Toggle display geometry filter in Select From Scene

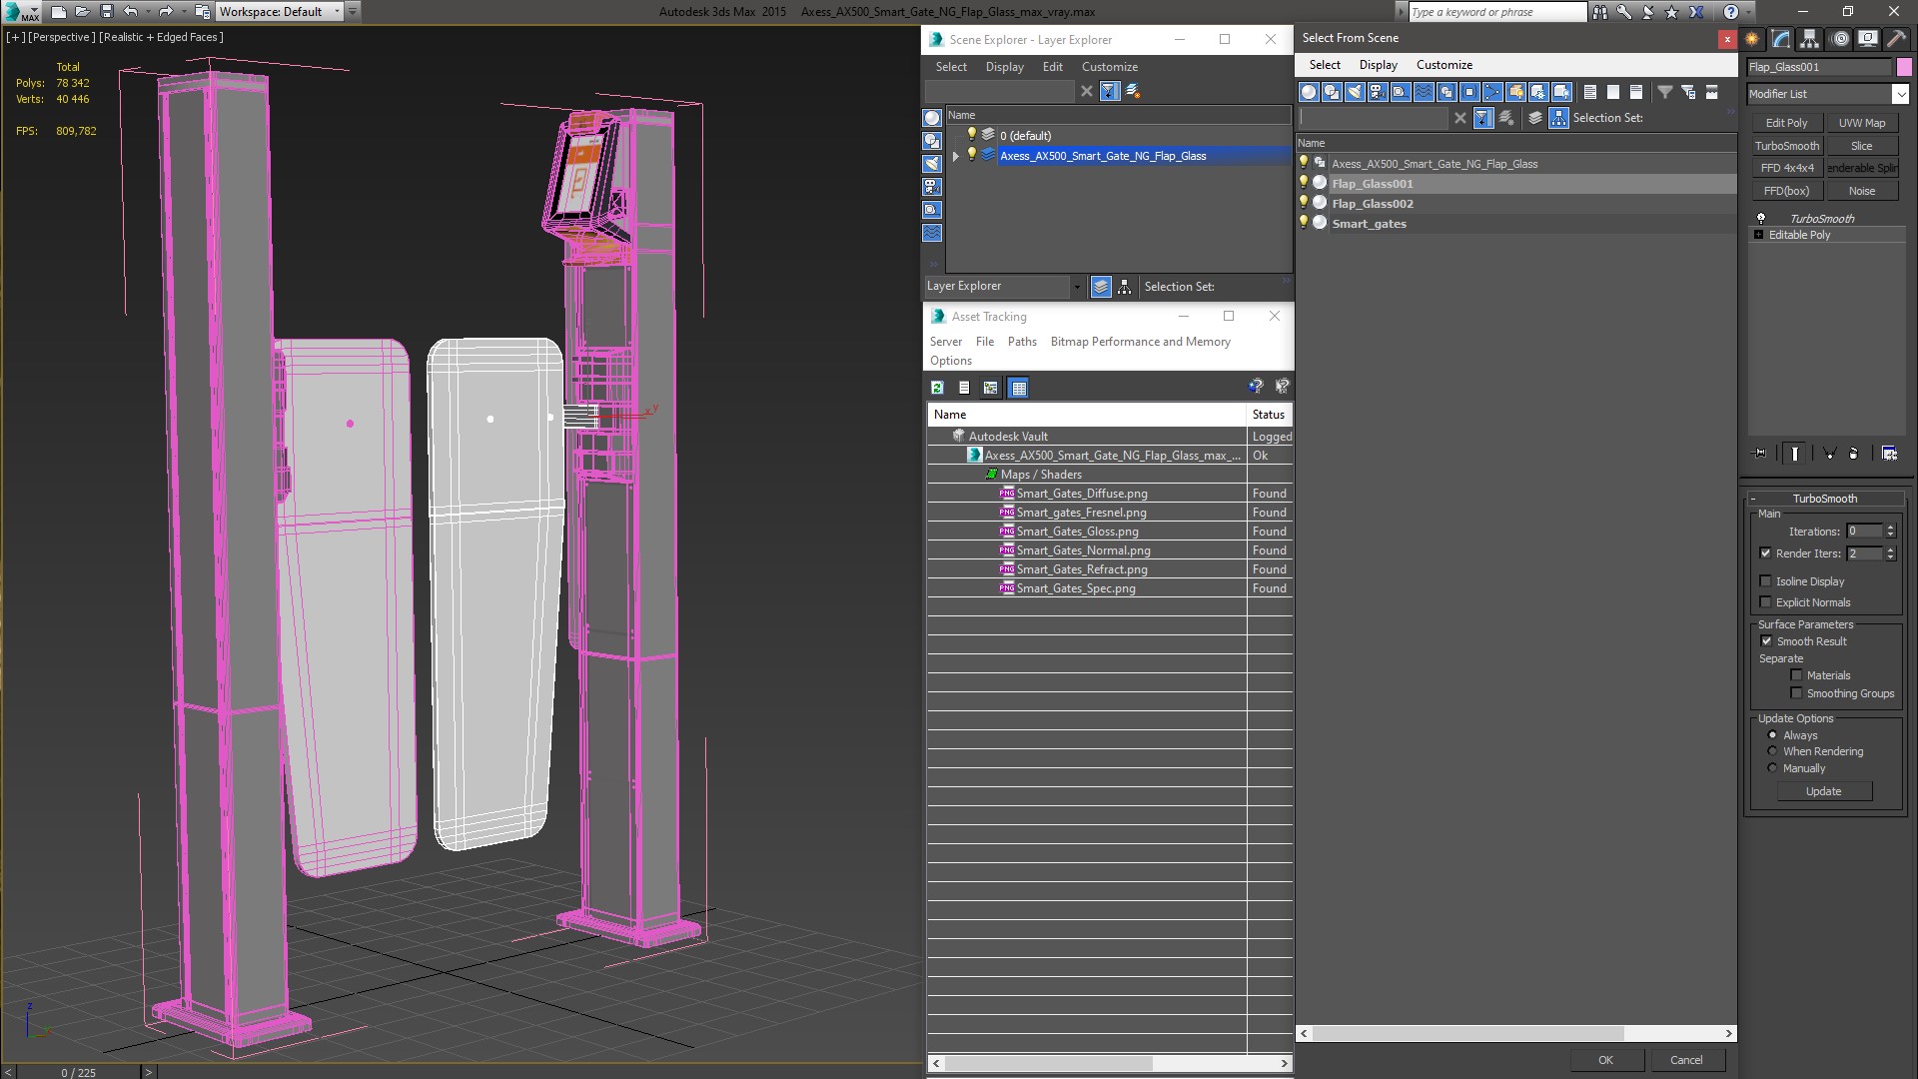[1309, 92]
